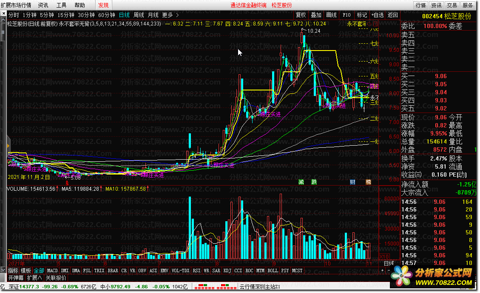The width and height of the screenshot is (480, 293).
Task: Click the 标记 mark button
Action: point(362,15)
